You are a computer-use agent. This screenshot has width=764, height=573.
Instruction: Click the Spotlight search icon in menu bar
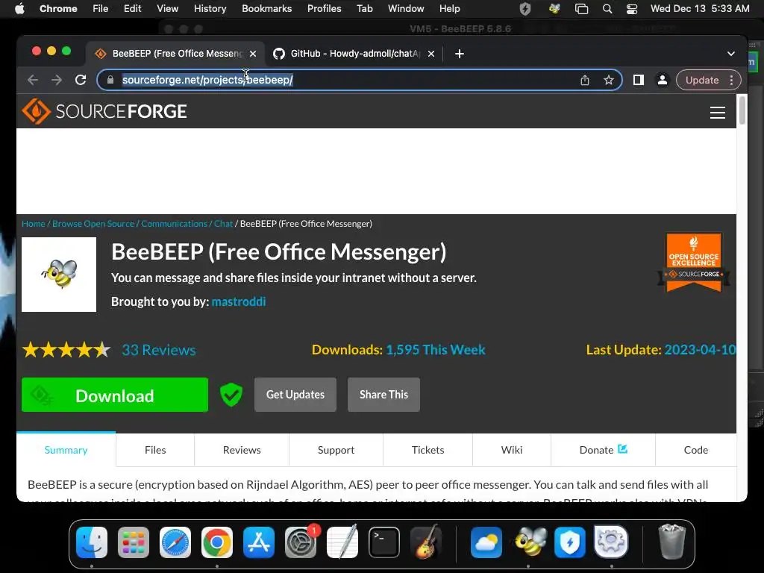point(607,9)
